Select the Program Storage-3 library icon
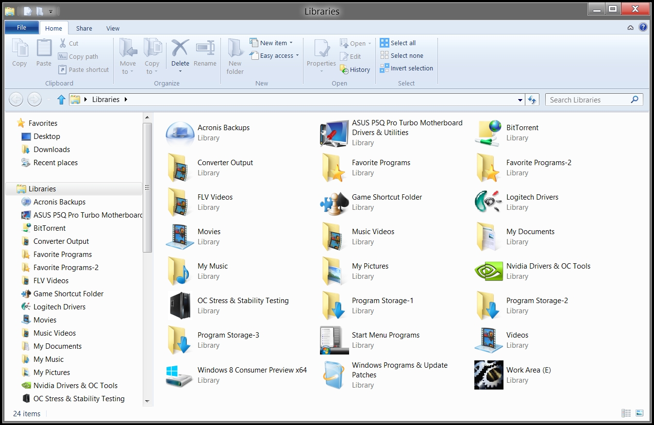Image resolution: width=654 pixels, height=425 pixels. pos(179,340)
